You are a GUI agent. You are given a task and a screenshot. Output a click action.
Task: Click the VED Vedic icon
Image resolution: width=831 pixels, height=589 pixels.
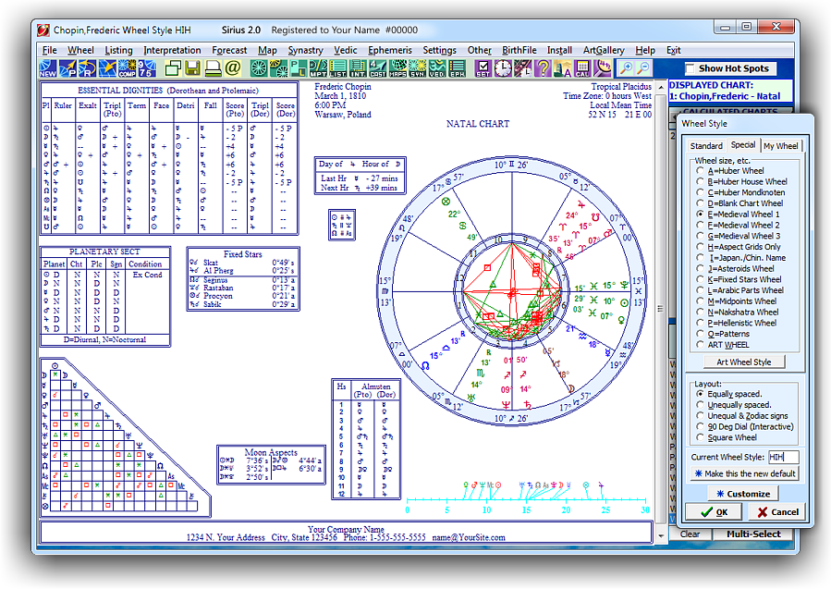point(436,68)
